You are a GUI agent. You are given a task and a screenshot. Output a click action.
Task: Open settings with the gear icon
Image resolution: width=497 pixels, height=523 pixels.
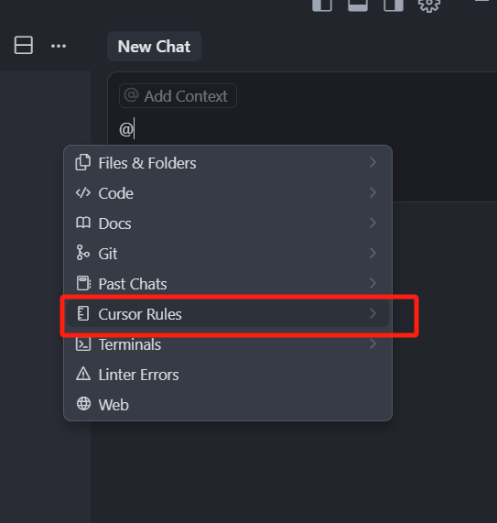coord(429,5)
